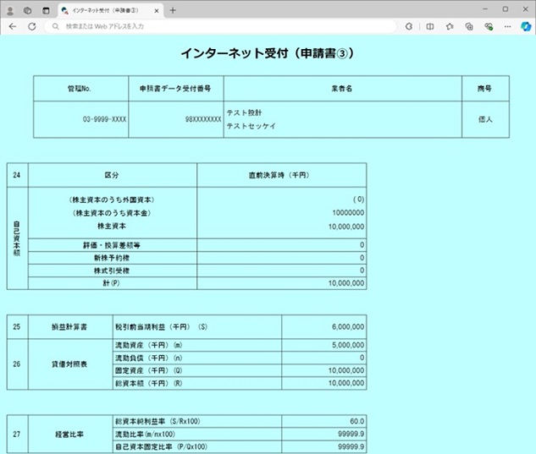Click the 株主資本 label

[x=112, y=226]
